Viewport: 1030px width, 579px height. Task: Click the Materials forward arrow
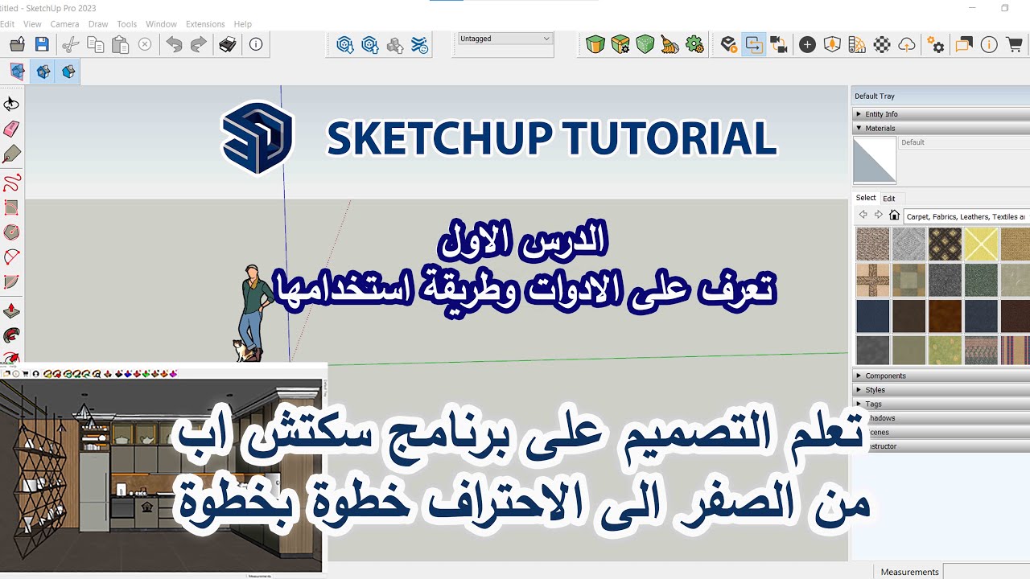tap(879, 216)
